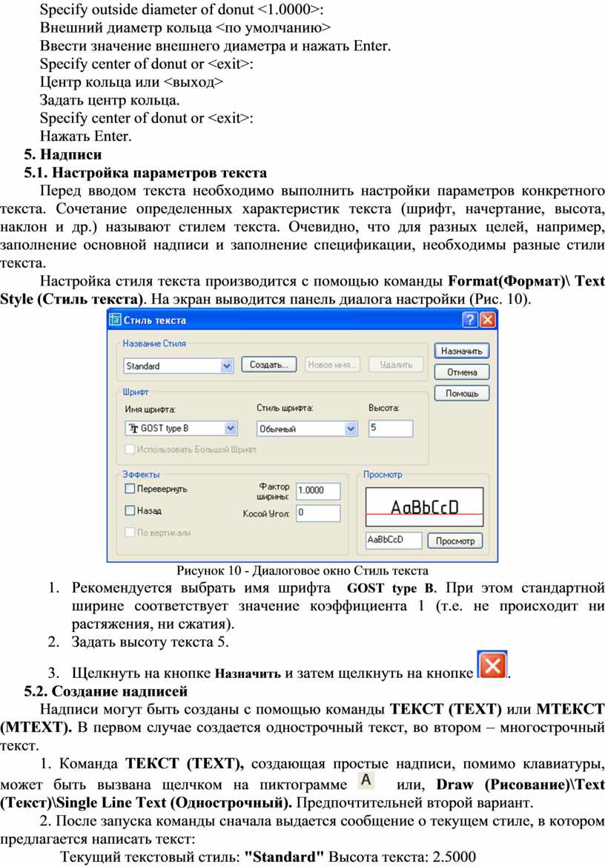The image size is (605, 867).
Task: Click the "Имя шрифта:" label
Action: point(150,409)
